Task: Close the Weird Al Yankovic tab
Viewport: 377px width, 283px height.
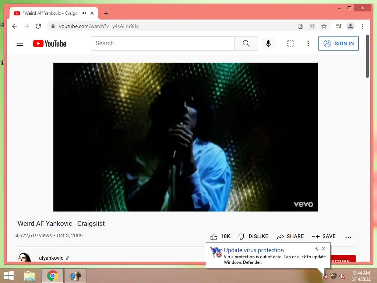Action: (x=92, y=13)
